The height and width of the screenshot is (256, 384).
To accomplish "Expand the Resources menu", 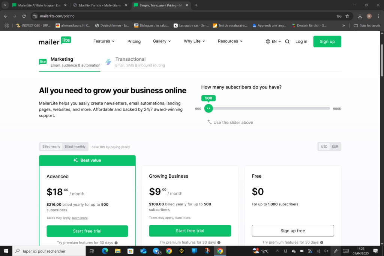I will click(x=230, y=41).
